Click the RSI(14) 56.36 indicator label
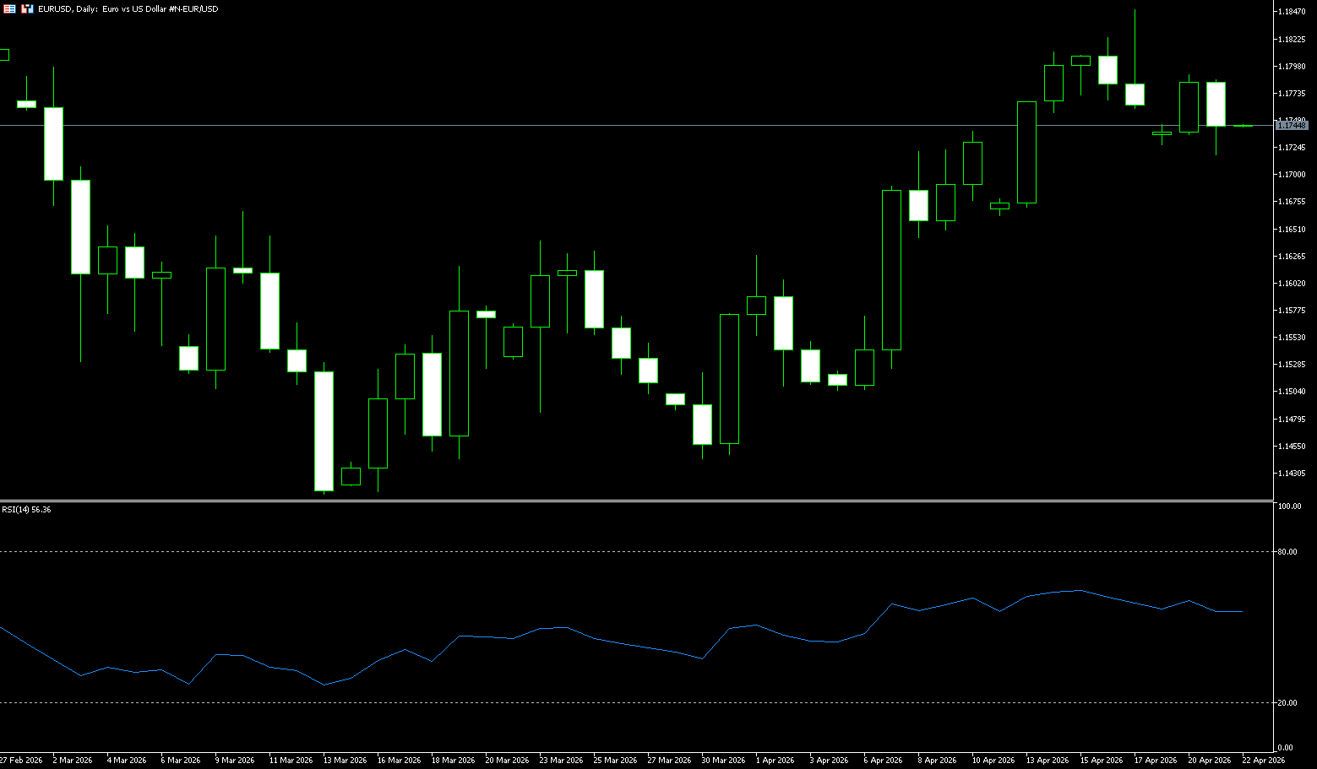Screen dimensions: 1317x769 point(26,510)
